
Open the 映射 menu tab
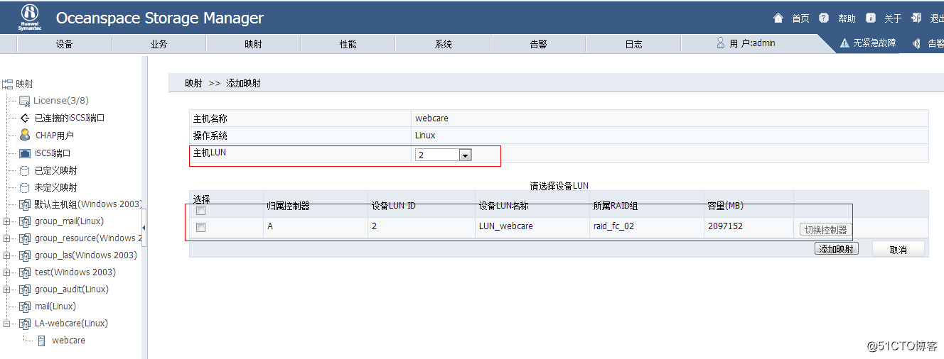[x=253, y=44]
